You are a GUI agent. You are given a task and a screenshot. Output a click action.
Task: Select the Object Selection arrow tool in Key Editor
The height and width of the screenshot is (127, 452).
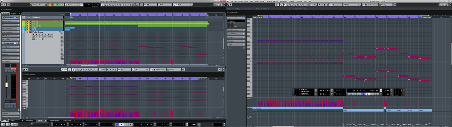[285, 5]
